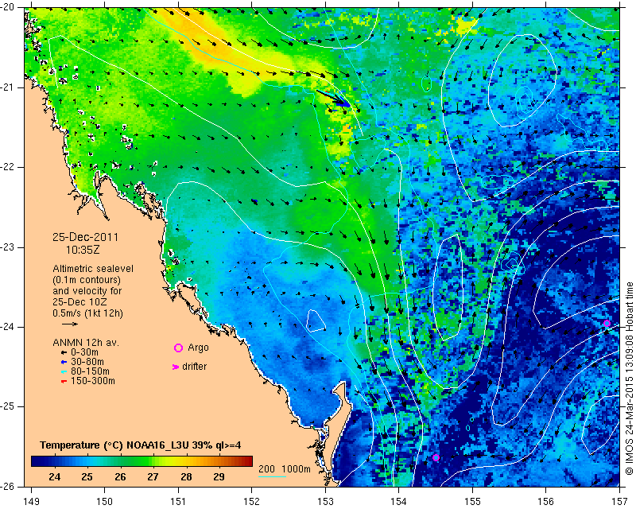Viewport: 636px width, 509px height.
Task: Click the '30-80m' legend label
Action: click(x=87, y=362)
